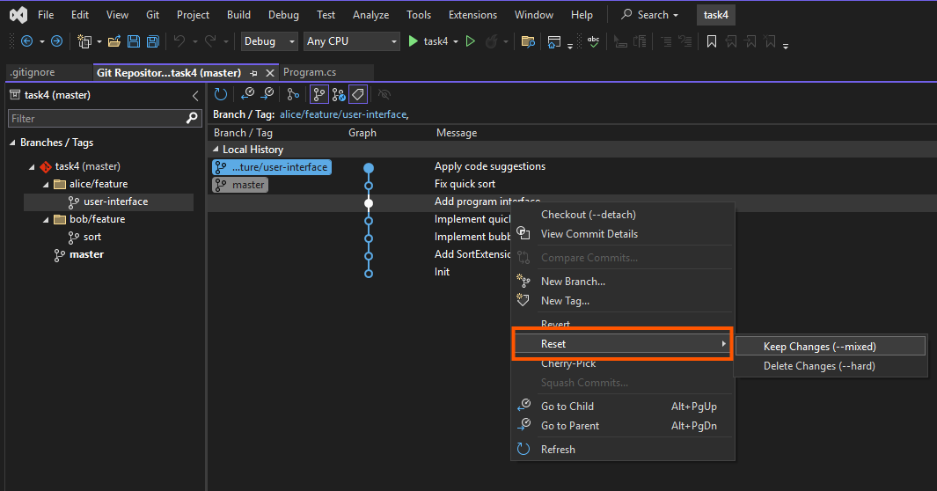The image size is (937, 491).
Task: Click the bookmark icon in the main toolbar
Action: click(712, 41)
